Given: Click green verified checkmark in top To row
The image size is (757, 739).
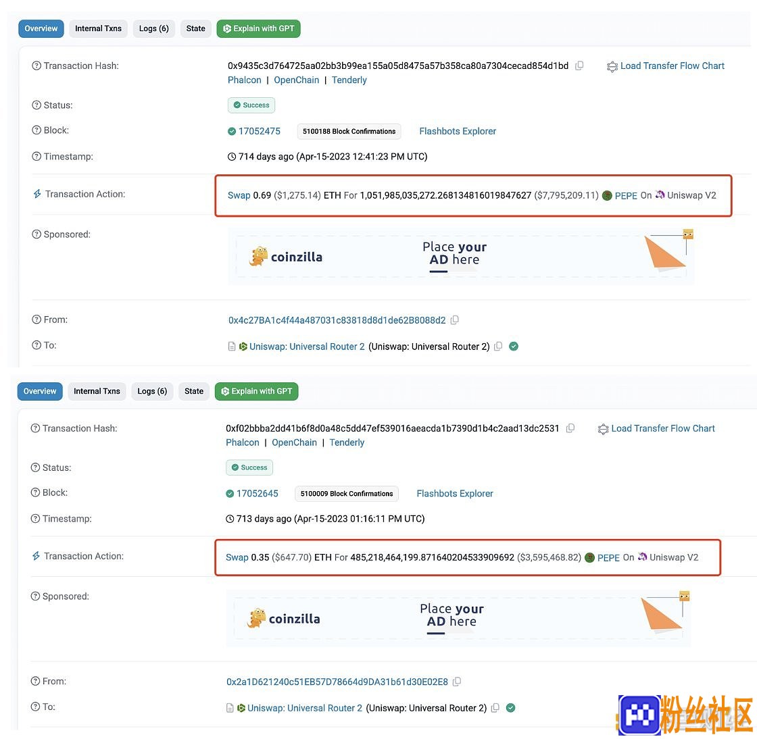Looking at the screenshot, I should [x=514, y=346].
